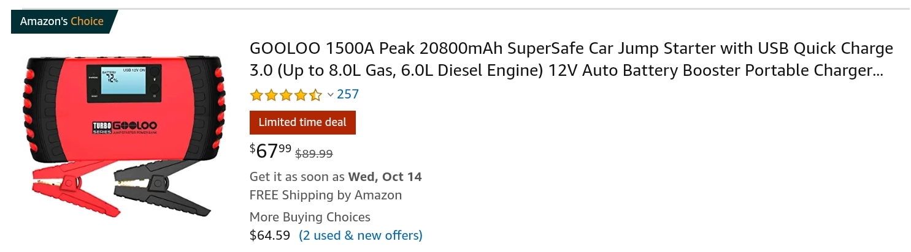Click the $67.99 deal price
911x252 pixels.
[271, 150]
